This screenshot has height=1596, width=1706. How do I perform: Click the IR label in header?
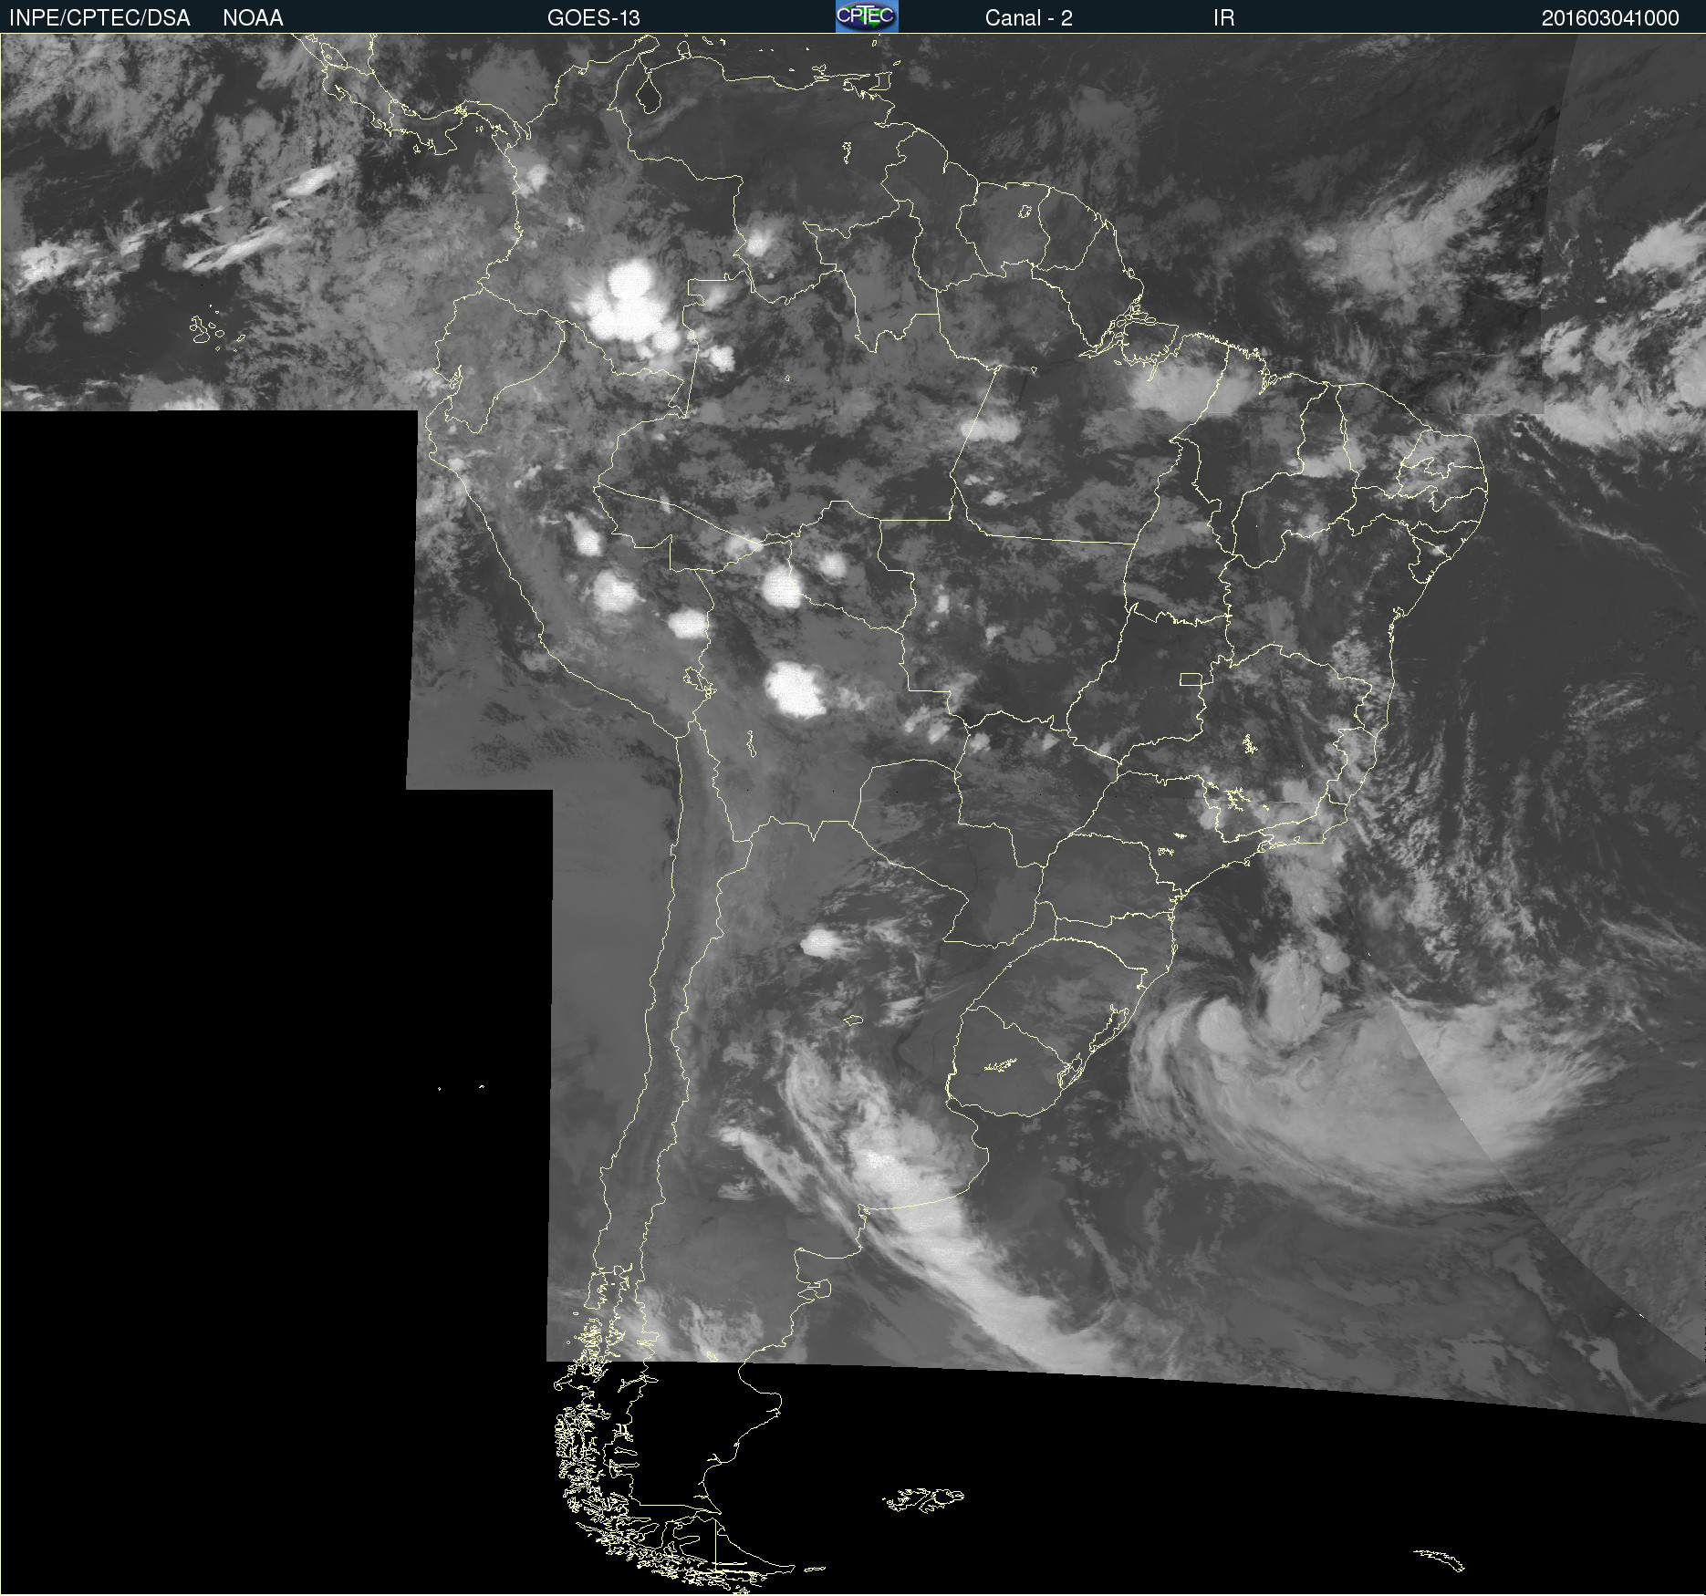[1223, 18]
